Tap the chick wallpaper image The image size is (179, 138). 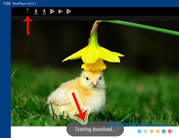point(95,73)
